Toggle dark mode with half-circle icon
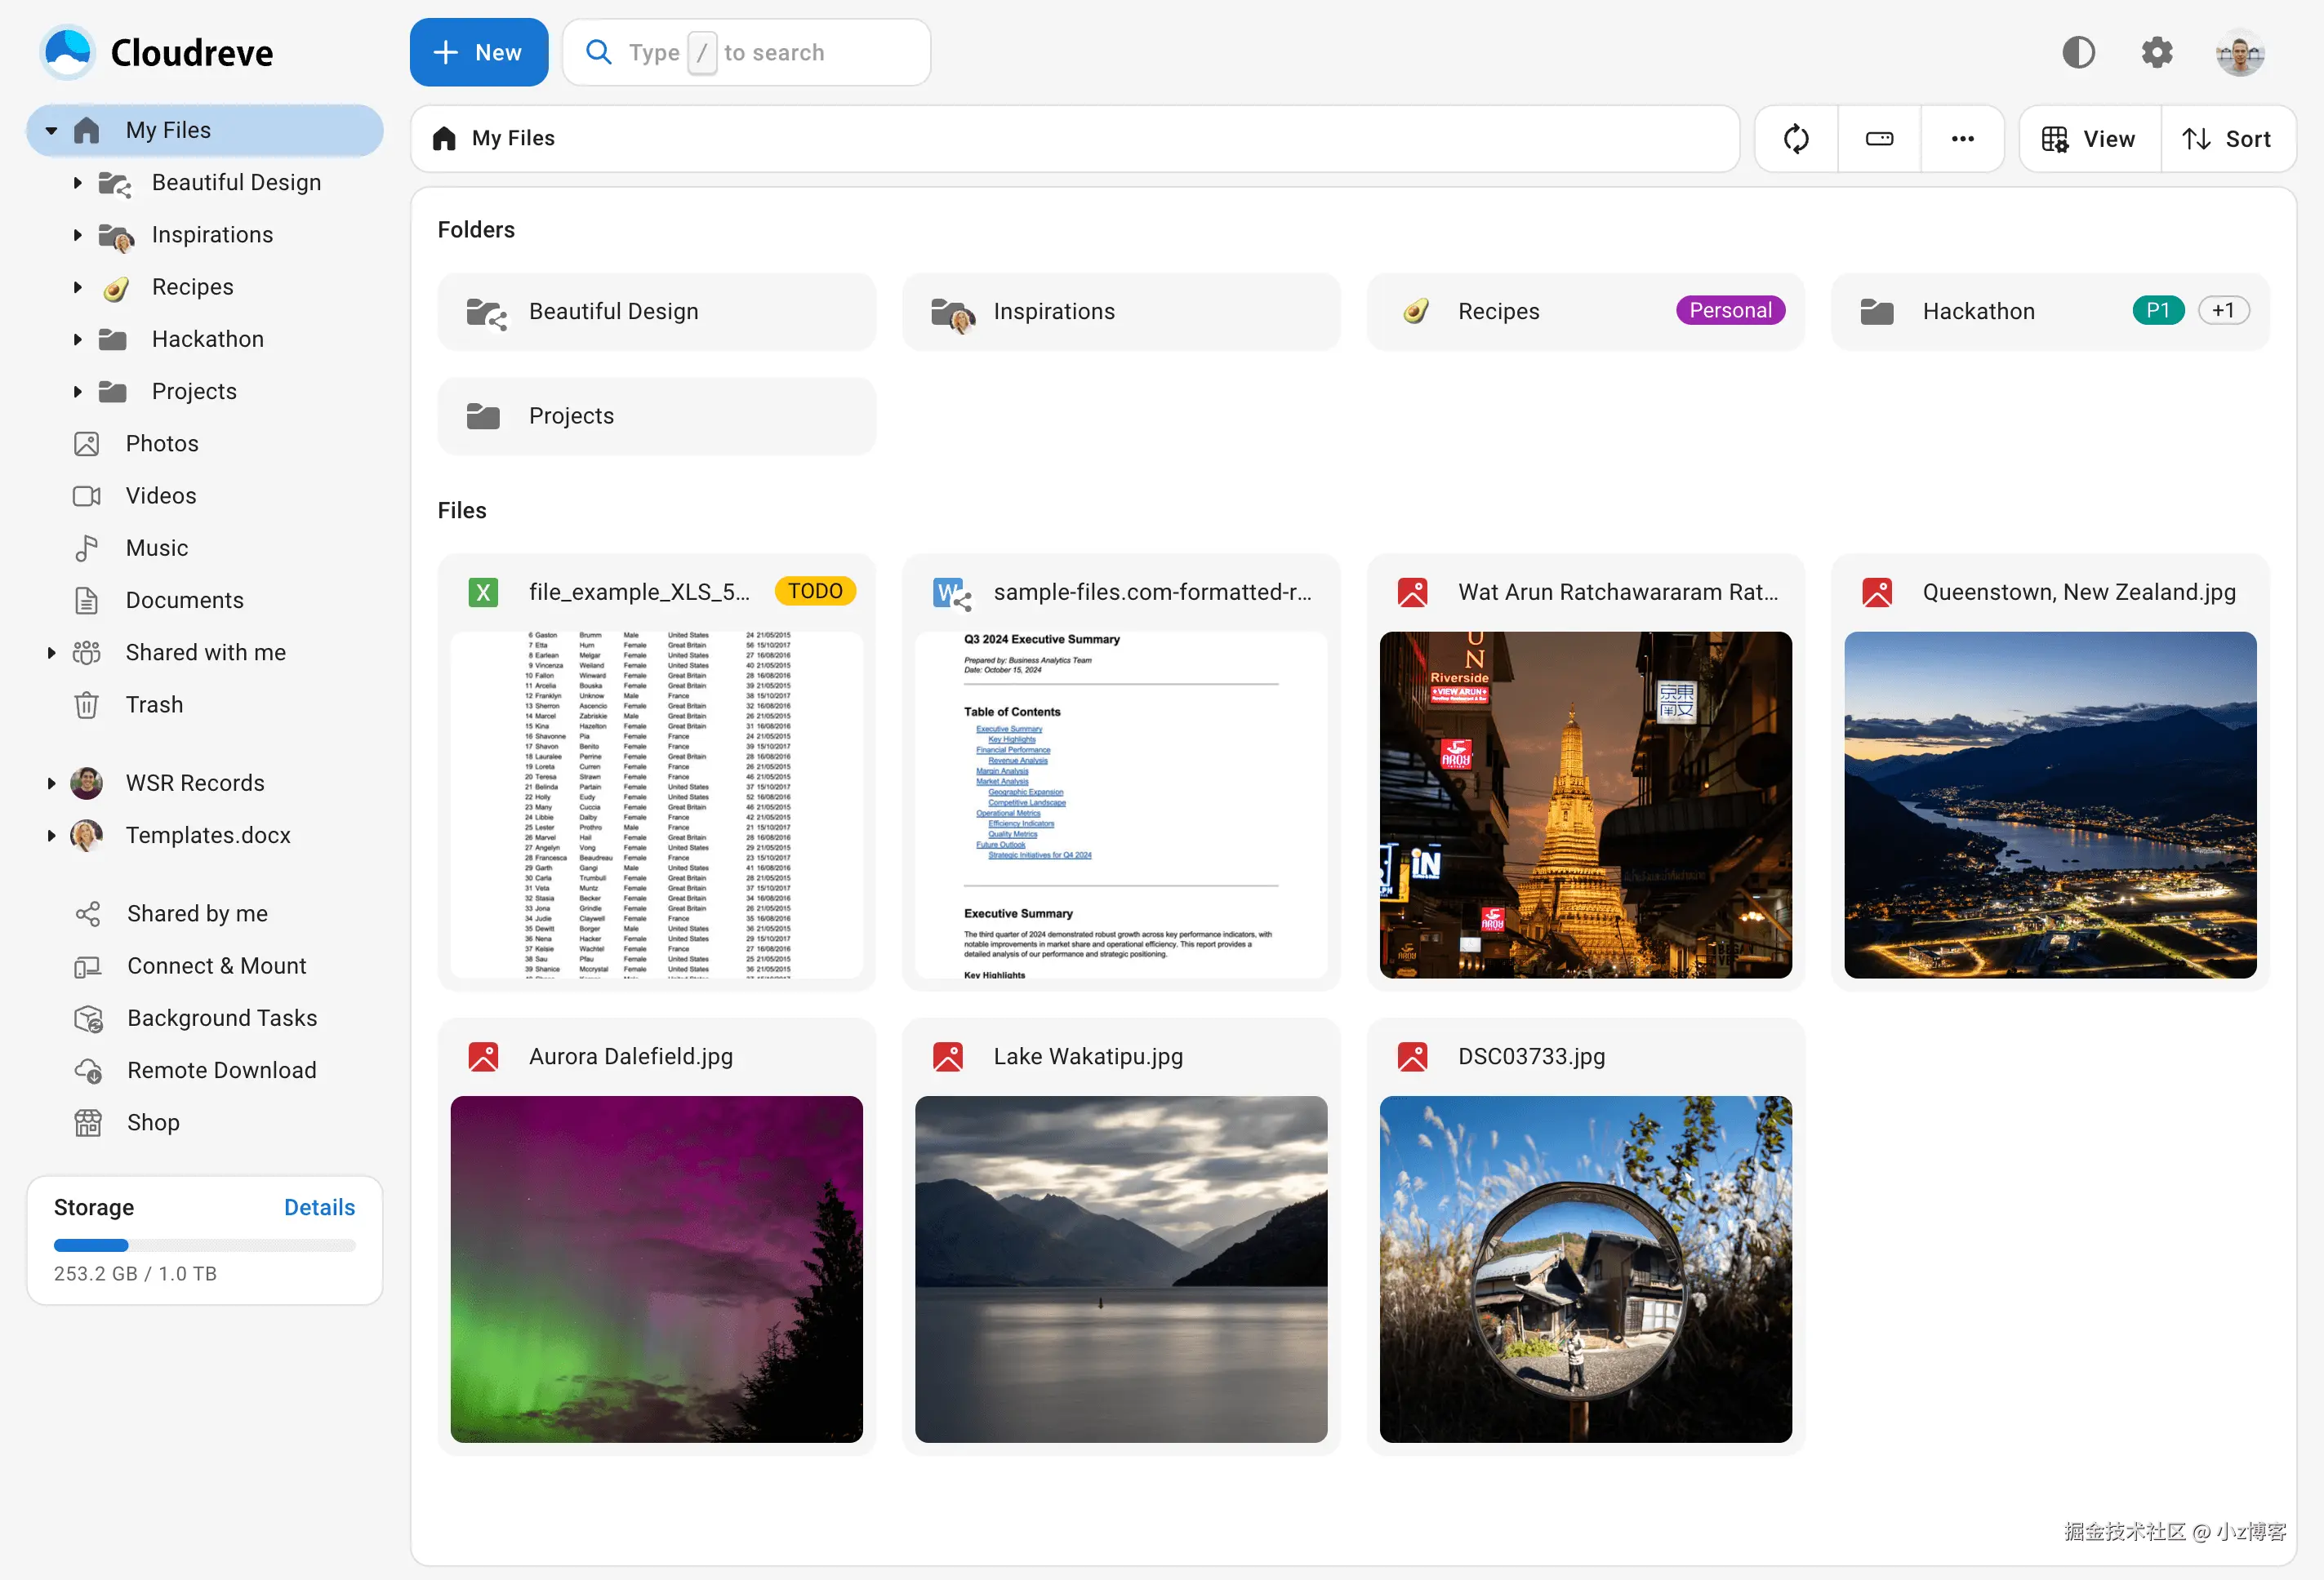 [x=2077, y=53]
